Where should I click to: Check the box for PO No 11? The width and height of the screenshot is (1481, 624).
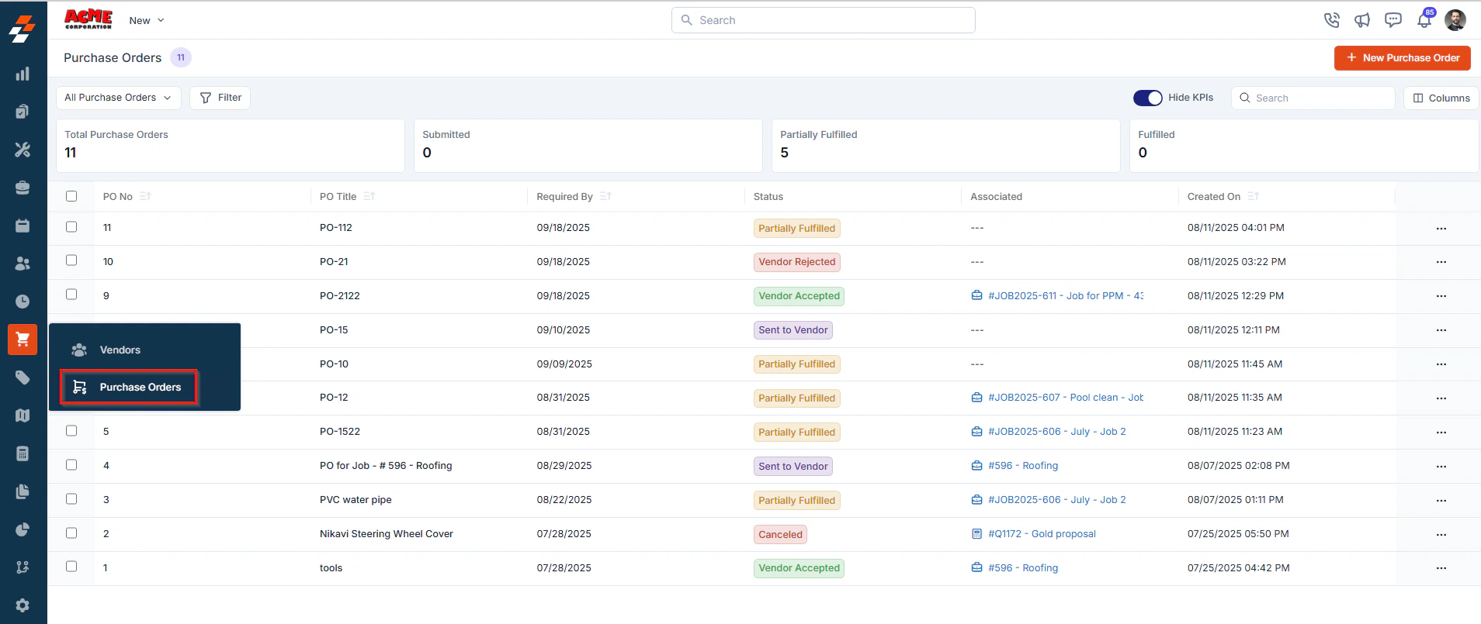(71, 227)
